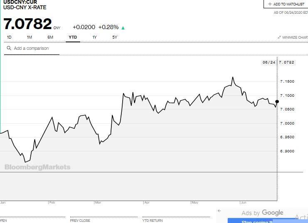Click the 06/24 date label on the chart
Viewport: 308px width, 223px height.
pos(269,62)
